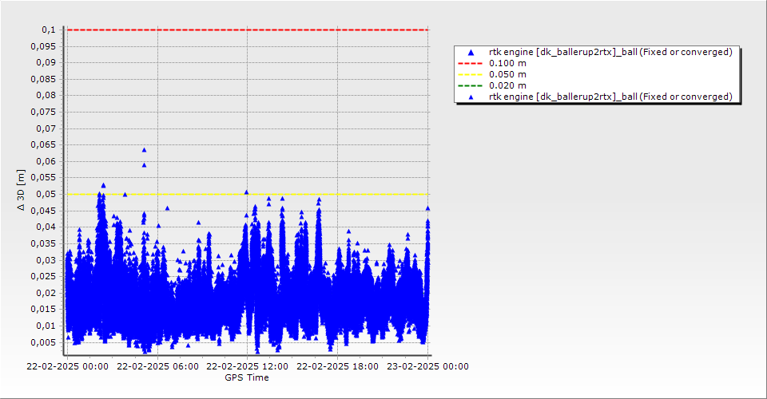
Task: Click the red dashed swatch in the legend
Action: pyautogui.click(x=470, y=64)
